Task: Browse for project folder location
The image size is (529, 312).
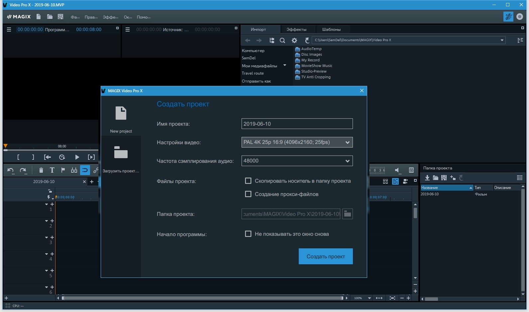Action: click(x=347, y=214)
